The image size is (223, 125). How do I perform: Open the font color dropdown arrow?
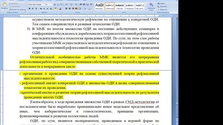click(x=62, y=9)
